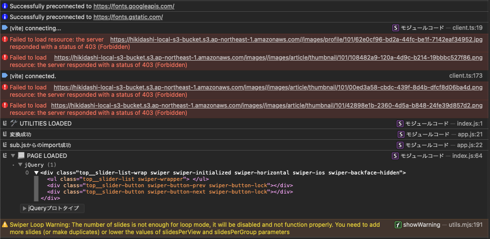This screenshot has height=239, width=490.
Task: Click the log-level icon beside UTILITIES LOADED
Action: pyautogui.click(x=5, y=124)
